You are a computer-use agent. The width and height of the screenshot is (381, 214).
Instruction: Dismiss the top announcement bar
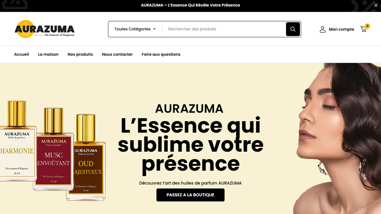click(x=376, y=5)
